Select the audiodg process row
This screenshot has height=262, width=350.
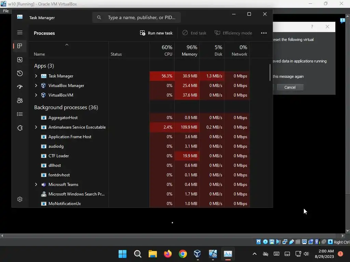click(138, 146)
